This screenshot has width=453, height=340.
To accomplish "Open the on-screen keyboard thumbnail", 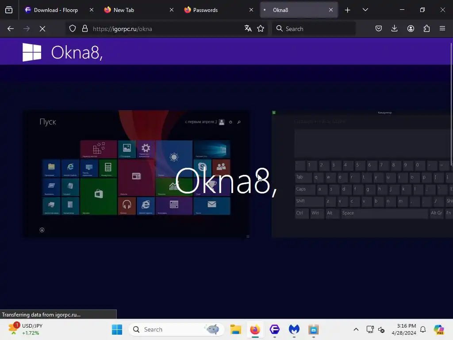I will coord(362,174).
